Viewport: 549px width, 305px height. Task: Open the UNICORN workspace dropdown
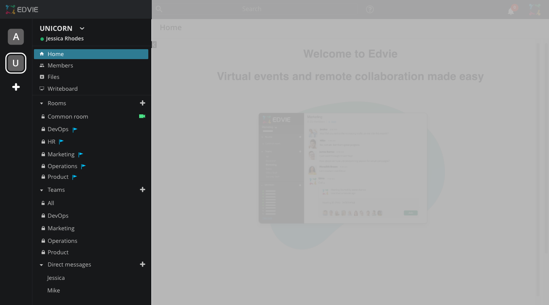coord(82,29)
